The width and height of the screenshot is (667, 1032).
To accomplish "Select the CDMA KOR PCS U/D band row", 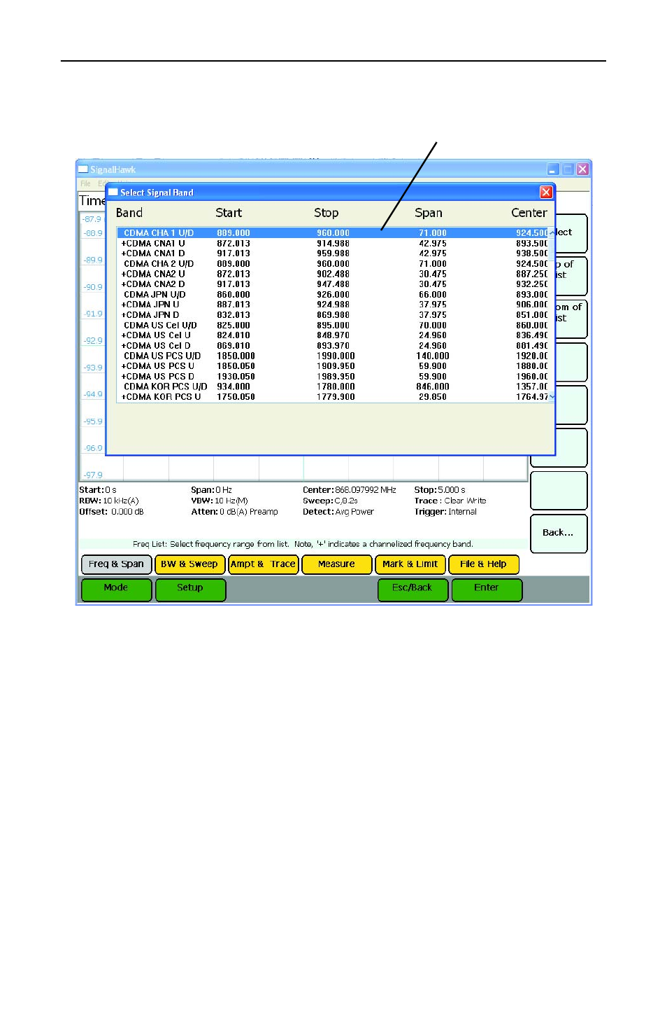I will 333,386.
